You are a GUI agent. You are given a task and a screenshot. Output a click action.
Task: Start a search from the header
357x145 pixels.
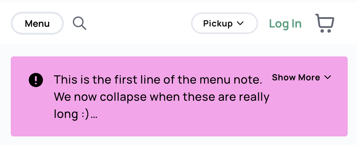79,24
